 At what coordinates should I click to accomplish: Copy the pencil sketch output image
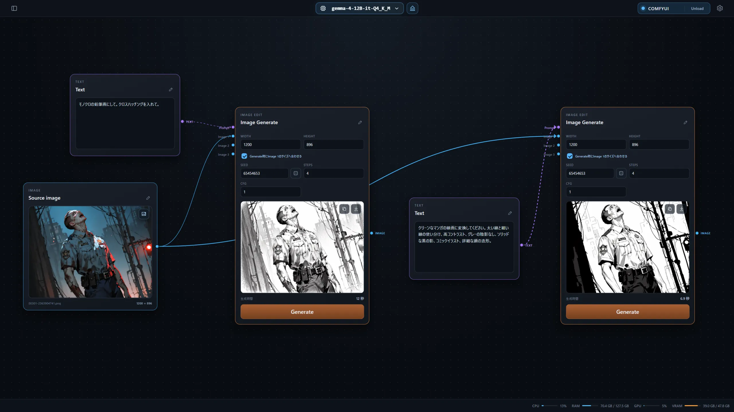point(344,209)
